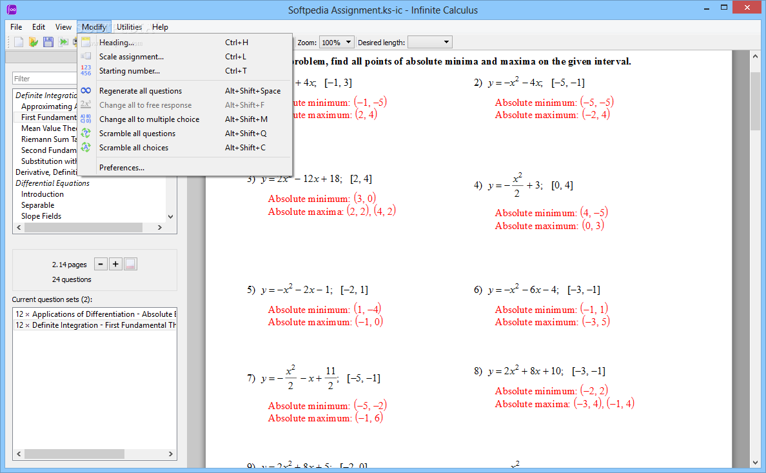Open the Help menu
The height and width of the screenshot is (473, 766).
point(160,27)
